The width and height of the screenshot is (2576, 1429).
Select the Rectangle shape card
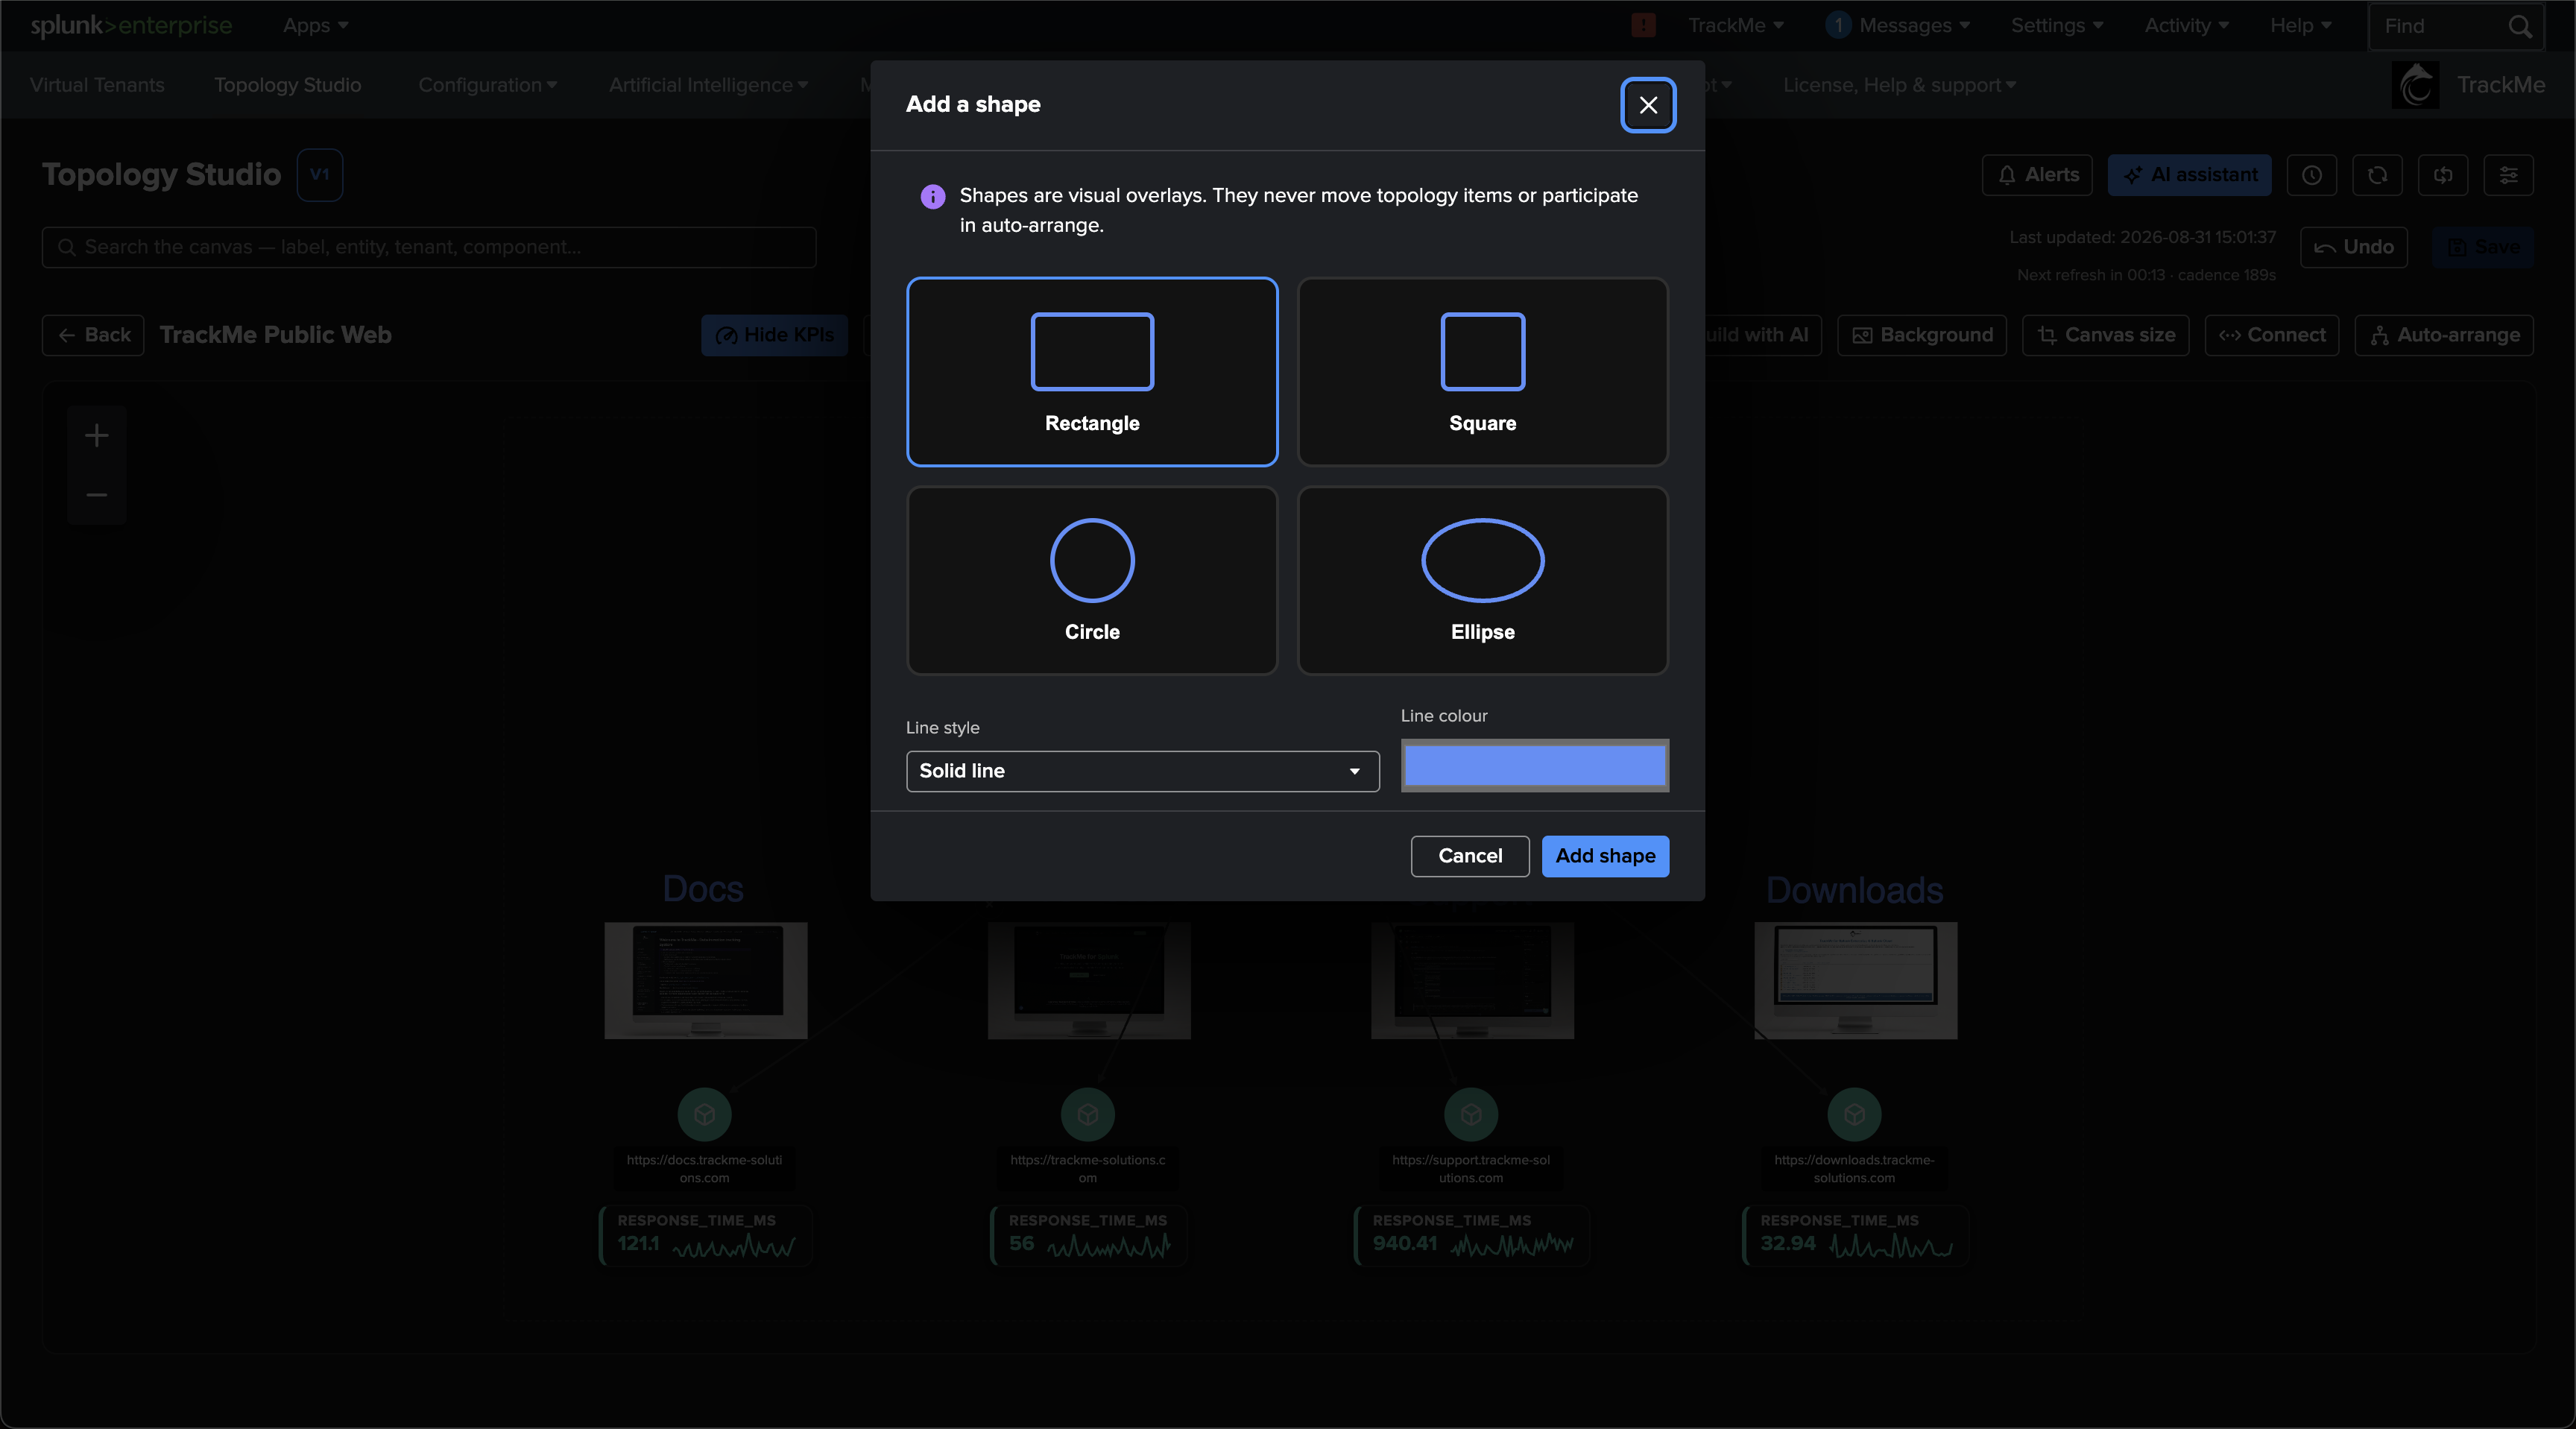click(x=1092, y=372)
